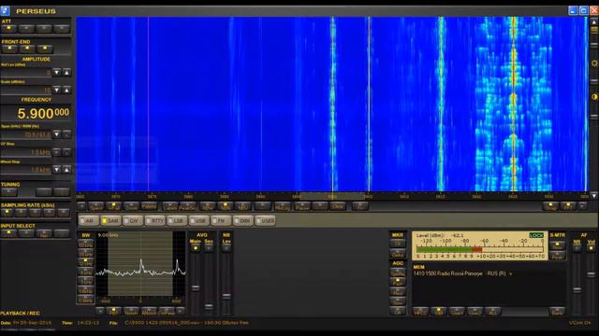Select AM demodulation mode

[x=89, y=220]
